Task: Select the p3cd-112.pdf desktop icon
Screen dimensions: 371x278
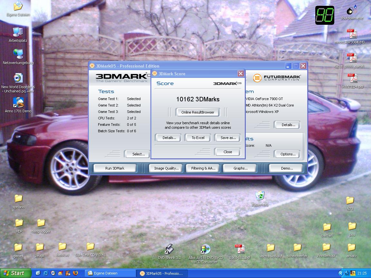Action: click(x=240, y=252)
